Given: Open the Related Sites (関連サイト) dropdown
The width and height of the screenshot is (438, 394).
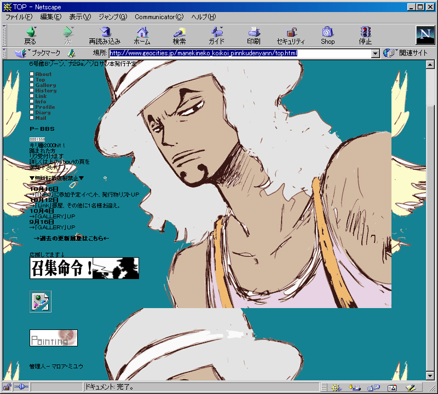Looking at the screenshot, I should coord(405,53).
